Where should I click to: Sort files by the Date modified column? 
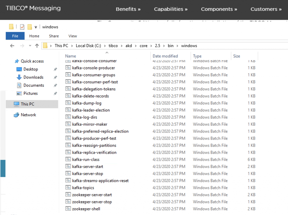point(165,56)
